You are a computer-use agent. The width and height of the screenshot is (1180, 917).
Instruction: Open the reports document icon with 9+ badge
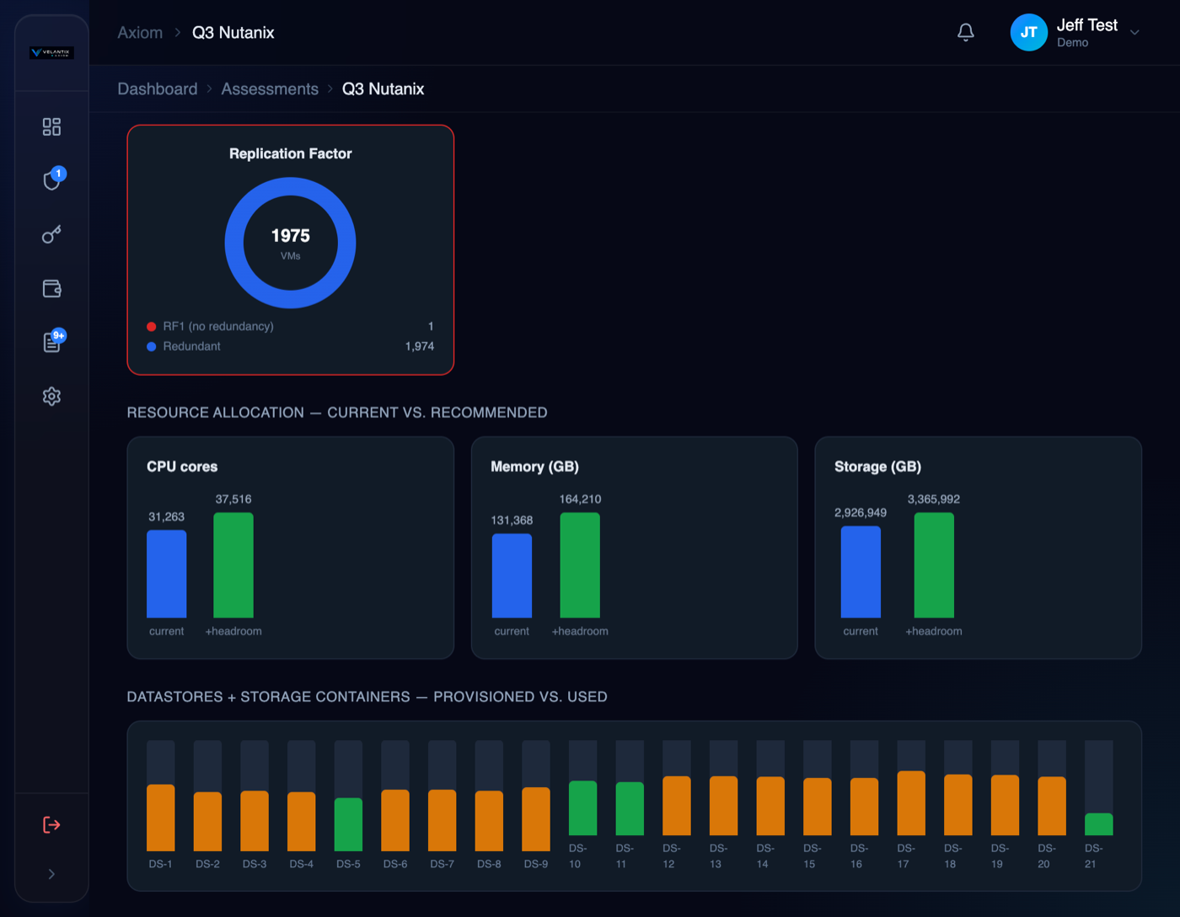52,341
